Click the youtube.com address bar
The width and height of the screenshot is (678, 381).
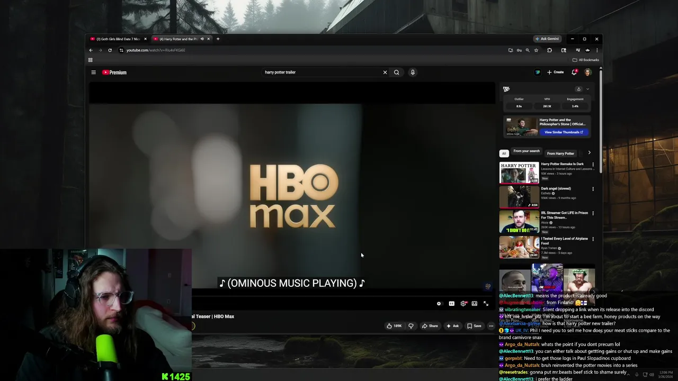pyautogui.click(x=313, y=50)
